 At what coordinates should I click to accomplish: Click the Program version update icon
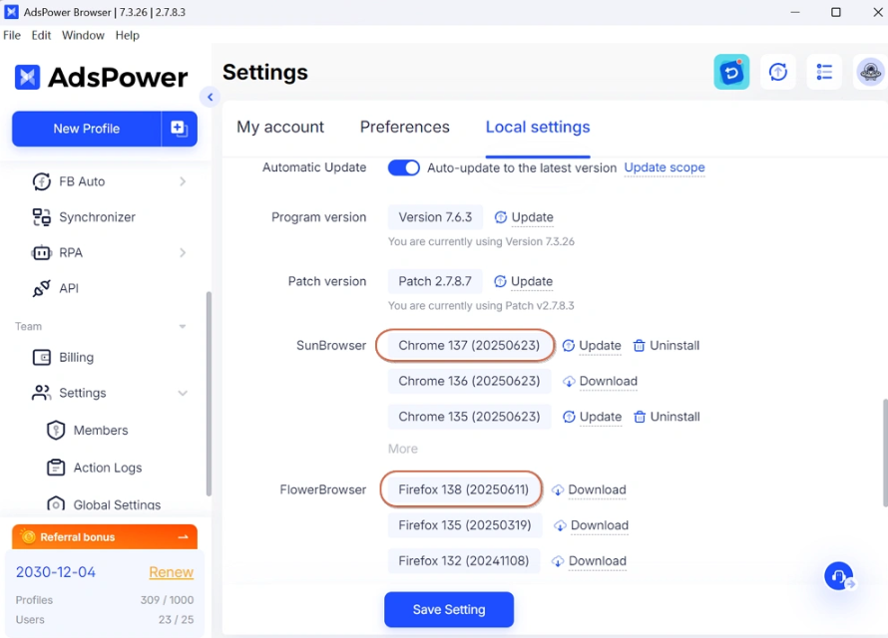[501, 217]
